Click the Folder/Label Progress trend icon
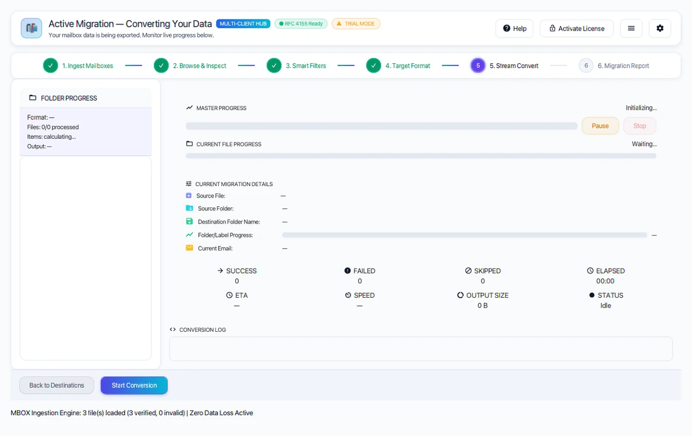The image size is (692, 436). [189, 235]
